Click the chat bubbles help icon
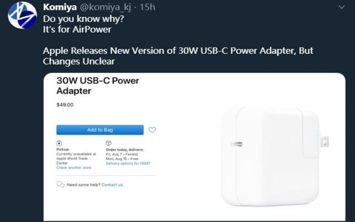355x222 pixels. click(61, 184)
